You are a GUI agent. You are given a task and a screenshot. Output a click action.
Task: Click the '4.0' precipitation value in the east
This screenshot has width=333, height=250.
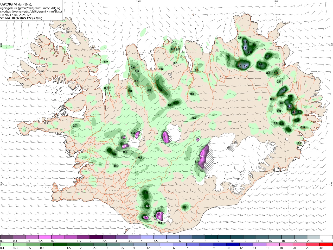tap(284, 90)
